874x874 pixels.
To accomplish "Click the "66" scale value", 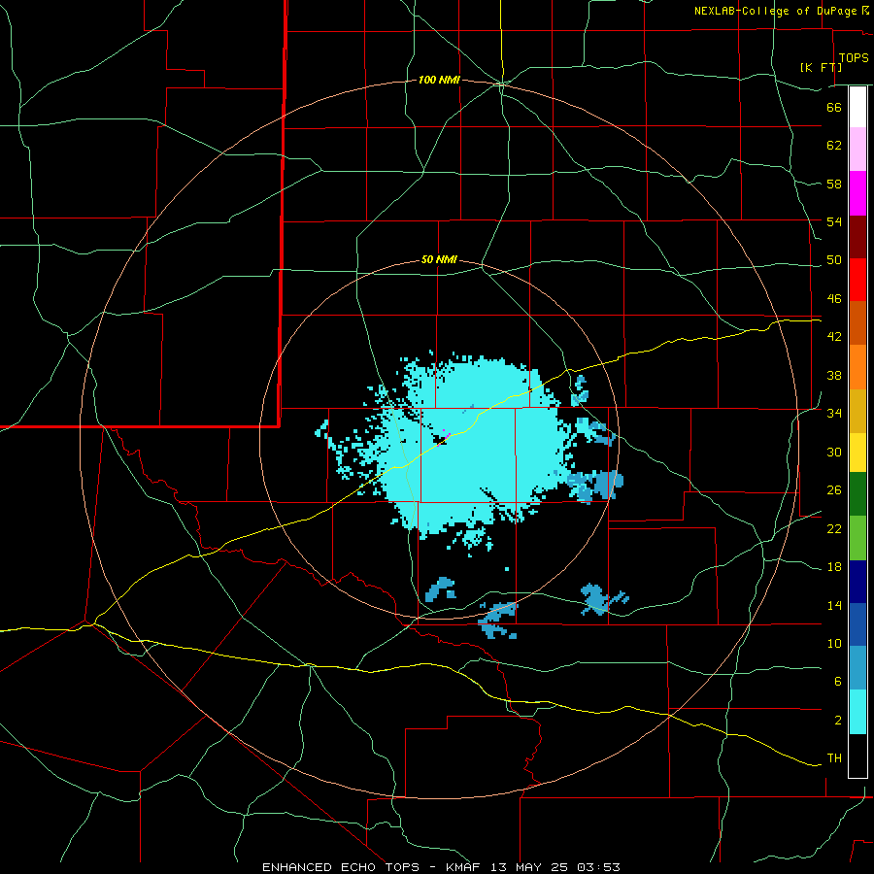I will (834, 108).
